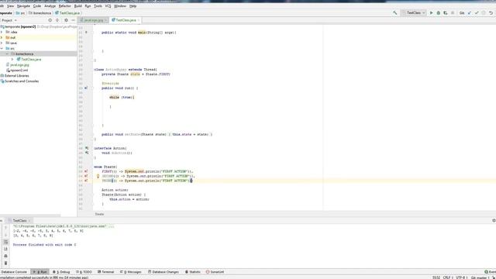The height and width of the screenshot is (279, 496).
Task: Close the TestClass.java editor tab
Action: (139, 20)
